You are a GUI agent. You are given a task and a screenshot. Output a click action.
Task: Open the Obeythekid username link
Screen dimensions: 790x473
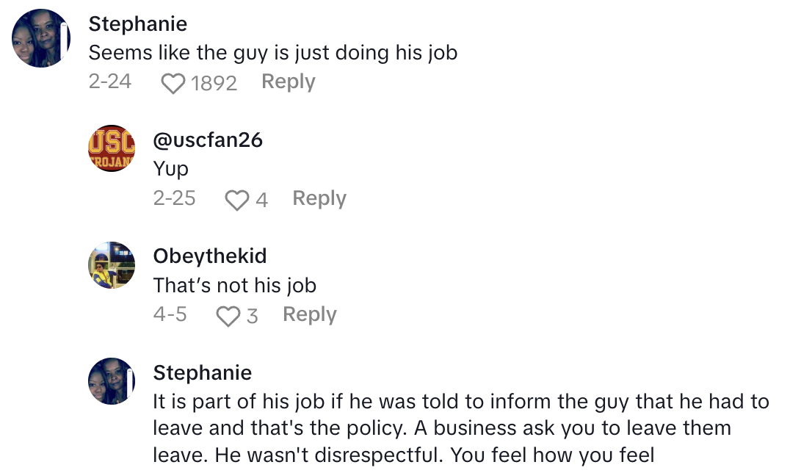210,256
